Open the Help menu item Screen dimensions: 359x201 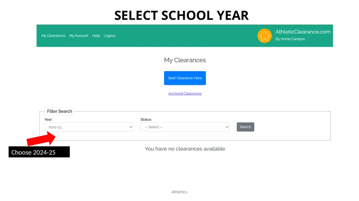96,36
